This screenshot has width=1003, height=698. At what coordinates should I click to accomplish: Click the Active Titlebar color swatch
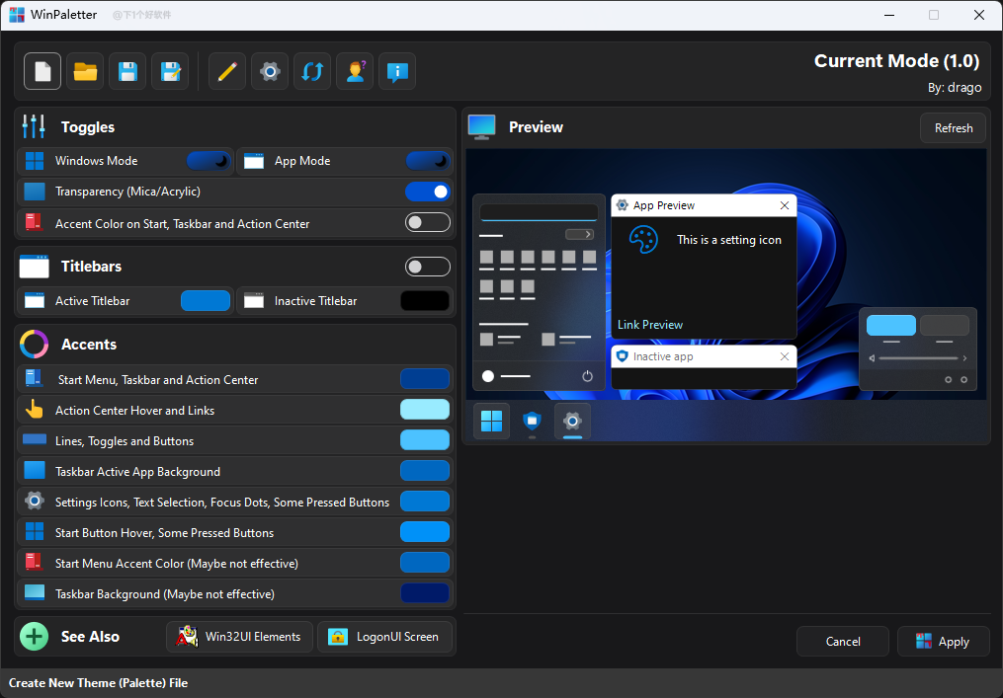(206, 301)
